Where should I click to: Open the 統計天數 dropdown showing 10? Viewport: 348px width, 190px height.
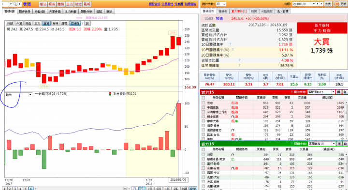(221, 4)
